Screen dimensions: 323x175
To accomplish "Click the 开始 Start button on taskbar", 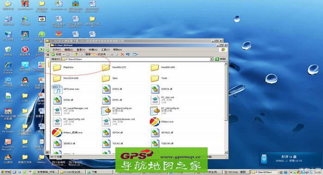I will tap(6, 172).
